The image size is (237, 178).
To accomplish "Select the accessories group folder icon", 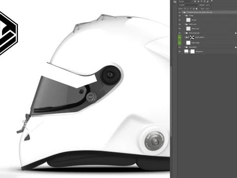I will click(x=187, y=33).
